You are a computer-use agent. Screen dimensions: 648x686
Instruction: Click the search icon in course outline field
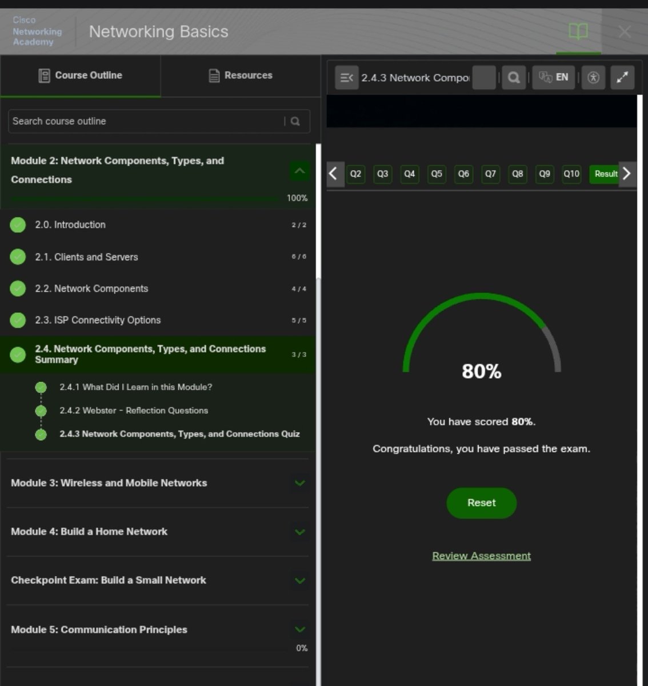pos(295,121)
